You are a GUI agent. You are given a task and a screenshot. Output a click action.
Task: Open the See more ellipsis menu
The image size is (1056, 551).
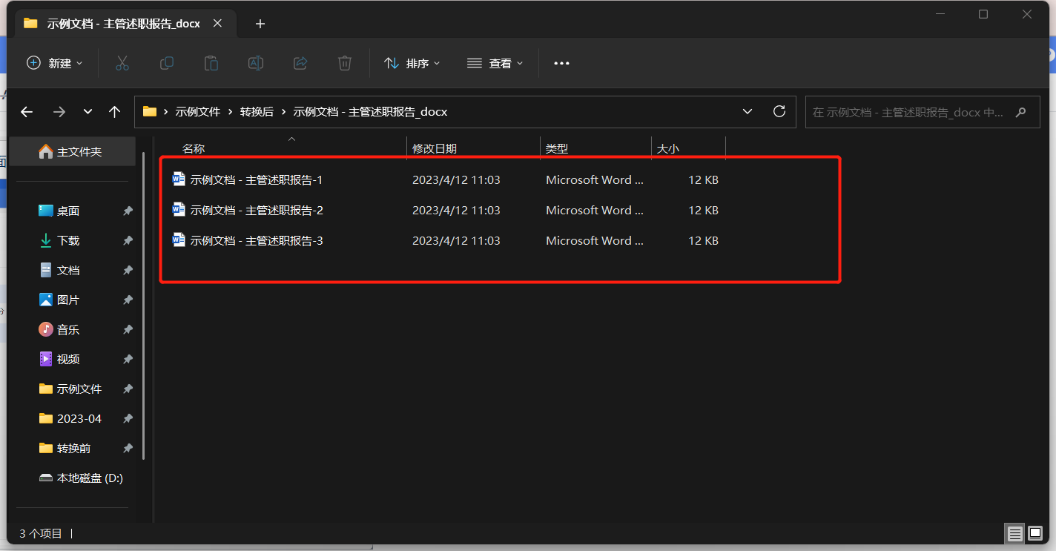pos(561,64)
